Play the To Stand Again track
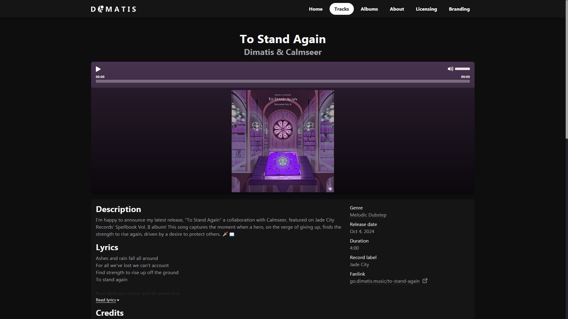The width and height of the screenshot is (568, 319). point(98,69)
